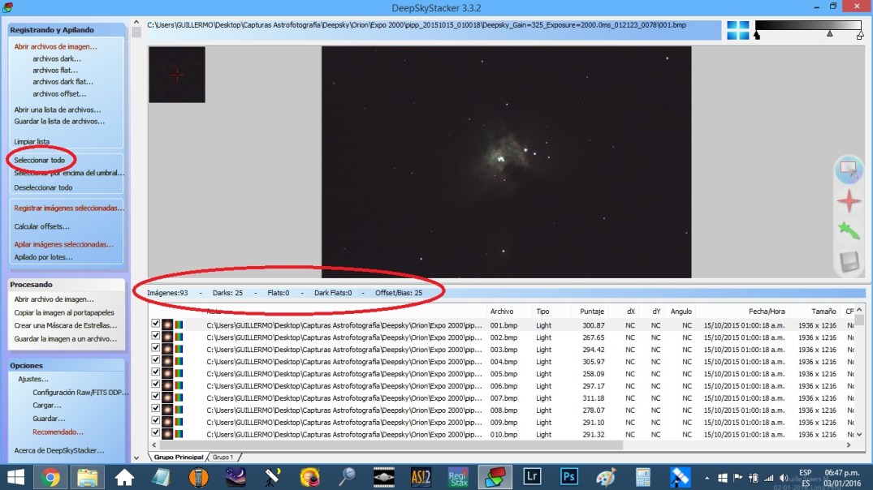The width and height of the screenshot is (873, 490).
Task: Select the rectangle editing tool icon
Action: [x=849, y=170]
